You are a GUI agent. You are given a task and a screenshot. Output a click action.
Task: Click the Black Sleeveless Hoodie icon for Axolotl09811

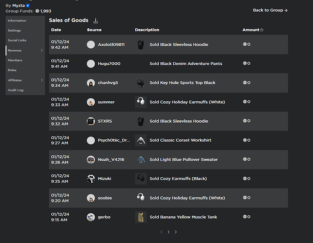tap(141, 44)
